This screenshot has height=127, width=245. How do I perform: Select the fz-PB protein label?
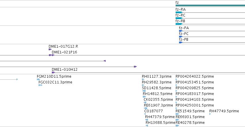click(184, 40)
